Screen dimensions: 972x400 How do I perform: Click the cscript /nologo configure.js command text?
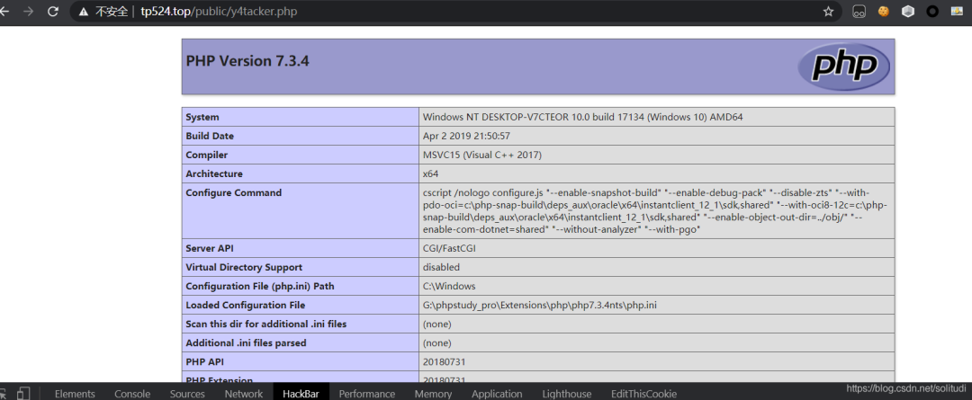pos(656,211)
